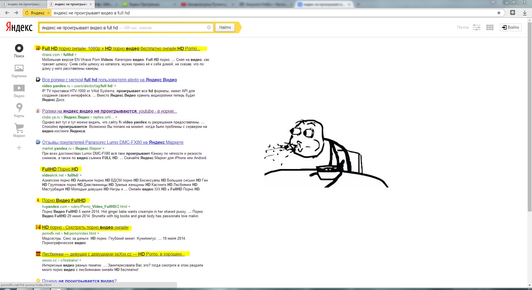The width and height of the screenshot is (532, 290).
Task: Open the Картинки image search icon
Action: click(19, 68)
